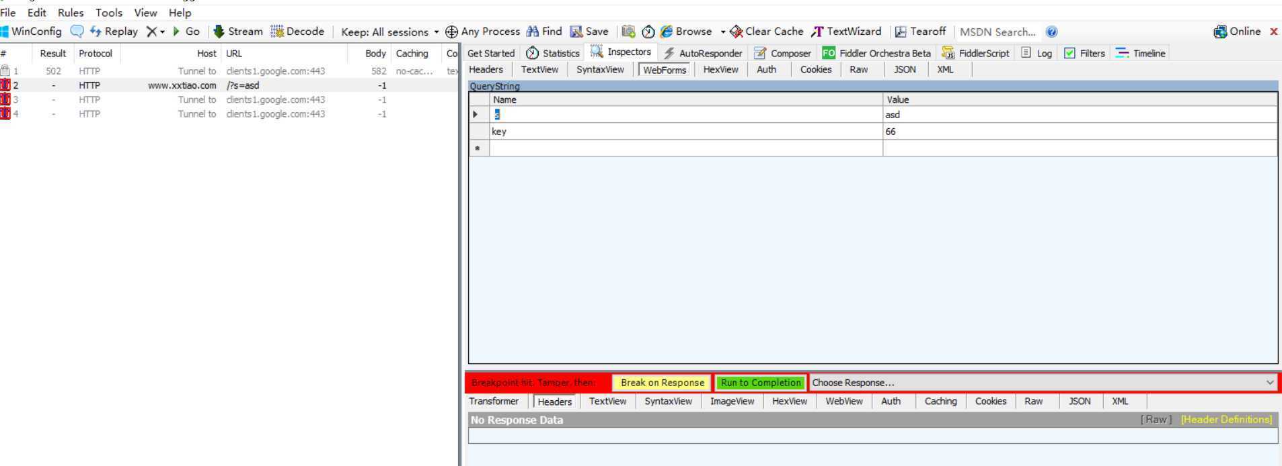
Task: Open the Statistics tab
Action: point(553,53)
